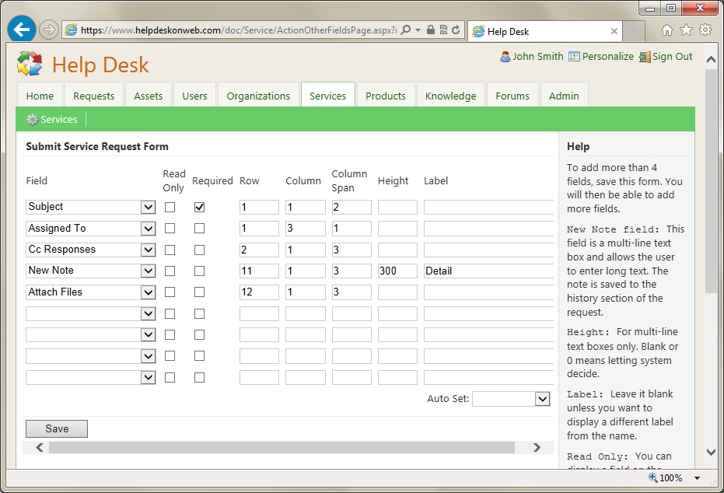This screenshot has width=724, height=493.
Task: Click the compatibility view icon in address bar
Action: [443, 30]
